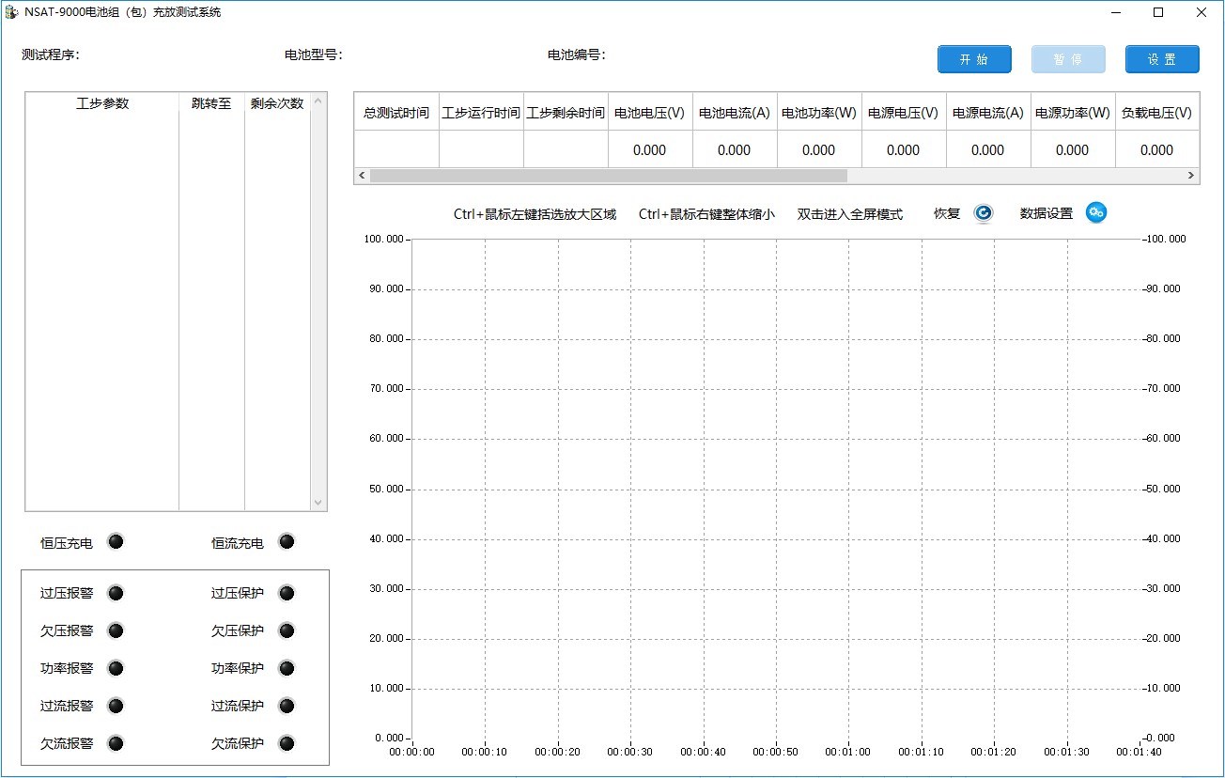
Task: Click the 过压报警 indicator LED
Action: point(116,593)
